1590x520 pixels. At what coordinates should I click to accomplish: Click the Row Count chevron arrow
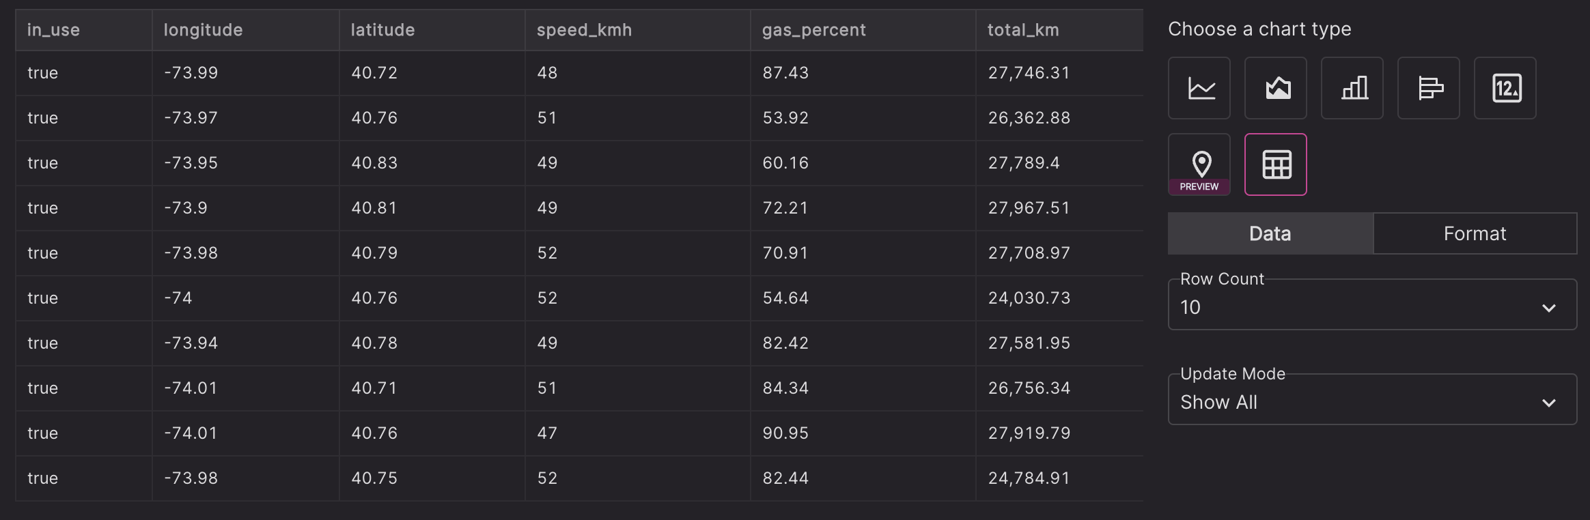1549,308
